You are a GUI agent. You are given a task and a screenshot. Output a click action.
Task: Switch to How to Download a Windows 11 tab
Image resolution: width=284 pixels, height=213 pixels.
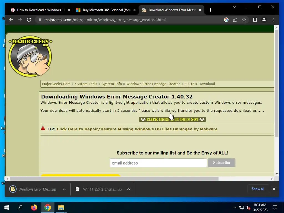[41, 10]
